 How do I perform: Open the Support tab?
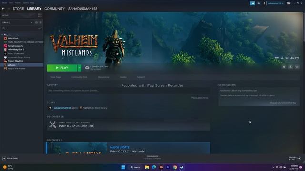pyautogui.click(x=141, y=77)
